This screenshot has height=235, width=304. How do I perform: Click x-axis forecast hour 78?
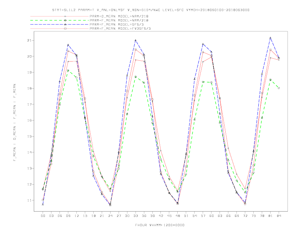262,216
